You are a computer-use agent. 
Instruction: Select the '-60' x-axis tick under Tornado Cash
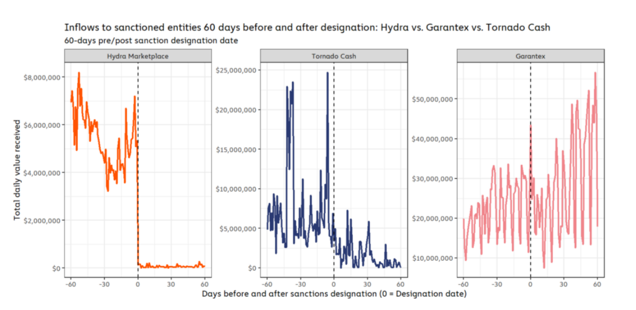(267, 284)
